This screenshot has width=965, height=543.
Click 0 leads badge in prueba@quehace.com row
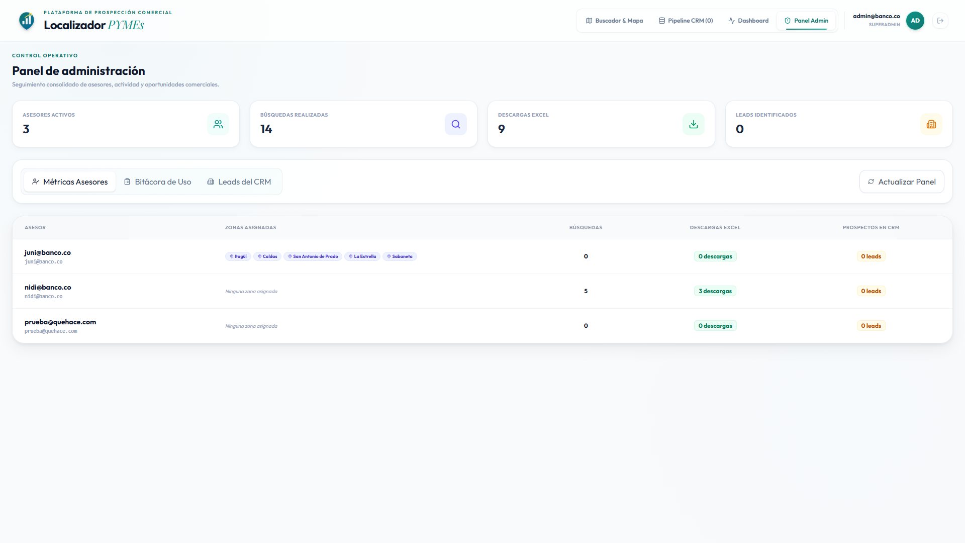tap(871, 326)
